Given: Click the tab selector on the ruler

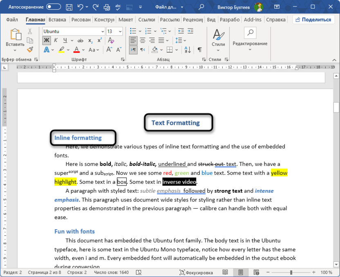Looking at the screenshot, I should [4, 67].
